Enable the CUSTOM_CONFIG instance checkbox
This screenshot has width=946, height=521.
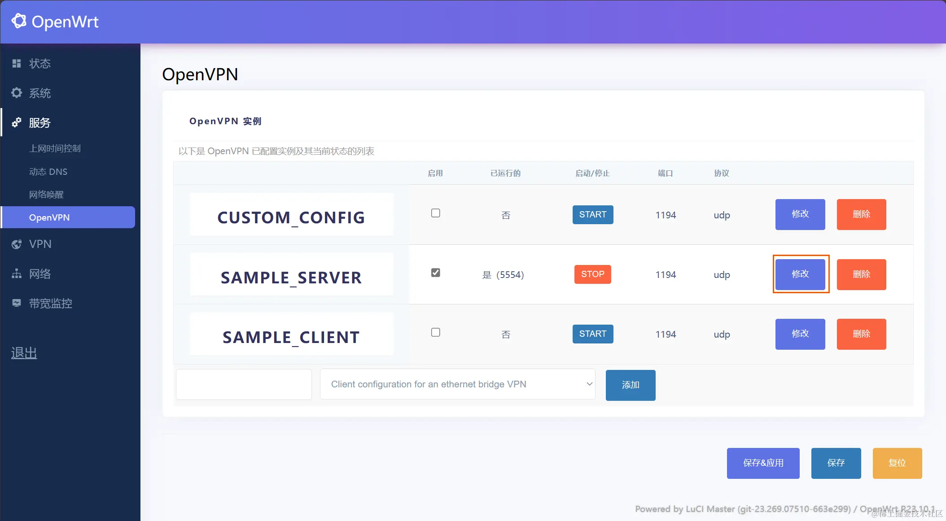coord(435,213)
